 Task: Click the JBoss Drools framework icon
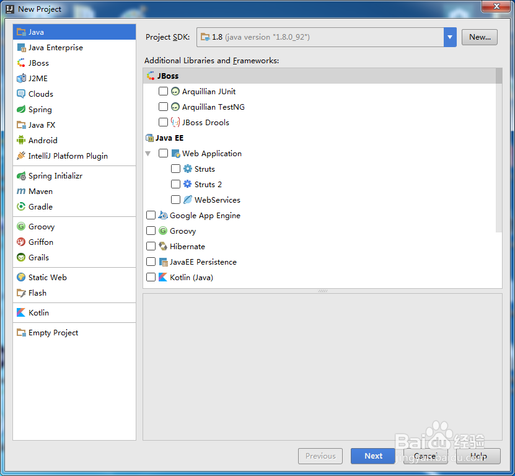point(175,122)
